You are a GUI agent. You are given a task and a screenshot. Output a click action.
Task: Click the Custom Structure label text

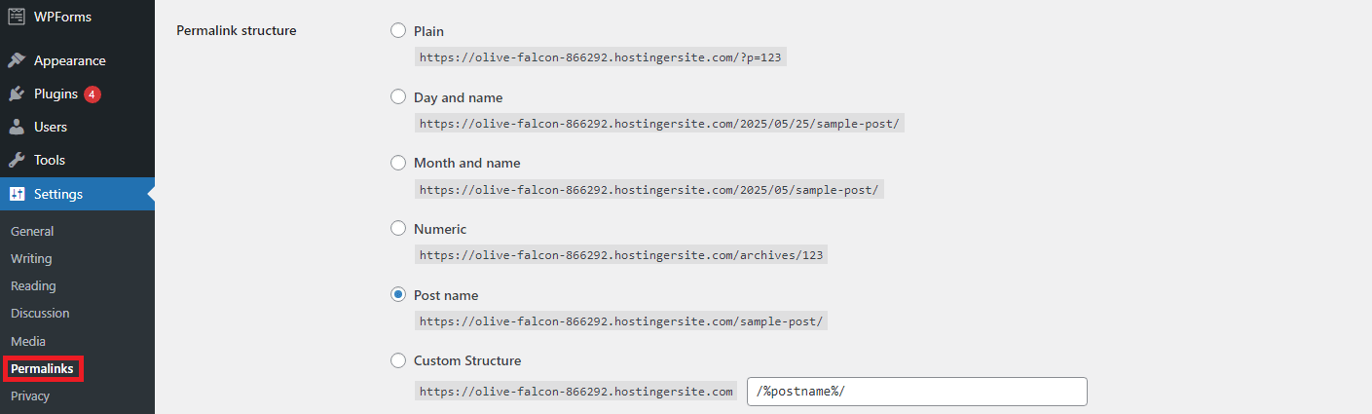[x=467, y=360]
